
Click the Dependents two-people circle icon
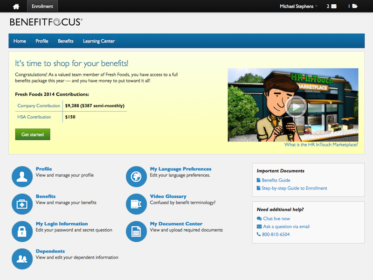point(22,259)
